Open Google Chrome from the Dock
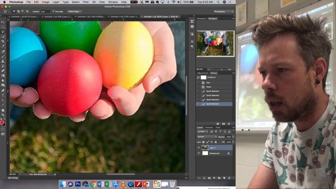336x189 pixels. coord(93,184)
